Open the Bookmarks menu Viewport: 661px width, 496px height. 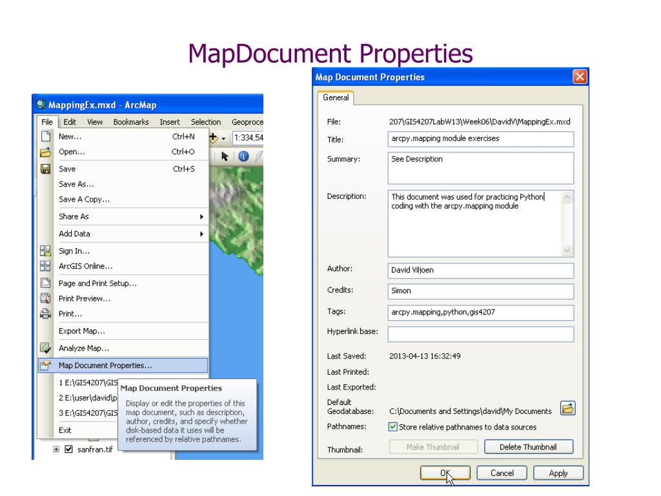coord(131,122)
